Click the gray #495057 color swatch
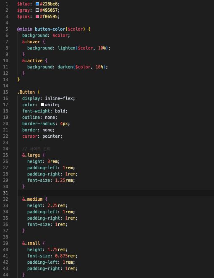214x278 pixels. tap(37, 10)
